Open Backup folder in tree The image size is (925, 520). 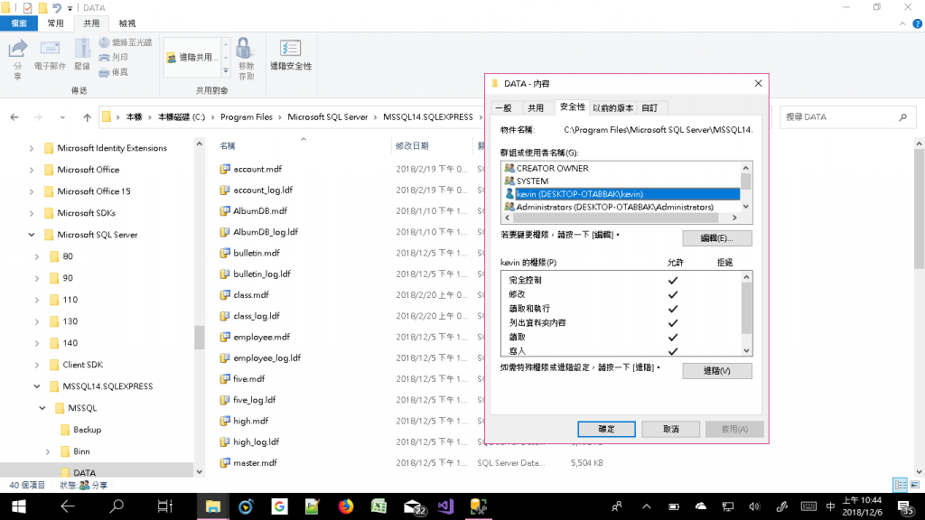(88, 430)
